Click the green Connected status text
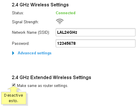 point(66,13)
